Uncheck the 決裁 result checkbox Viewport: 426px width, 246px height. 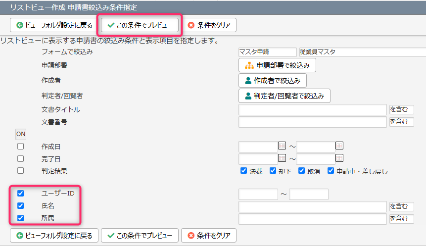244,171
